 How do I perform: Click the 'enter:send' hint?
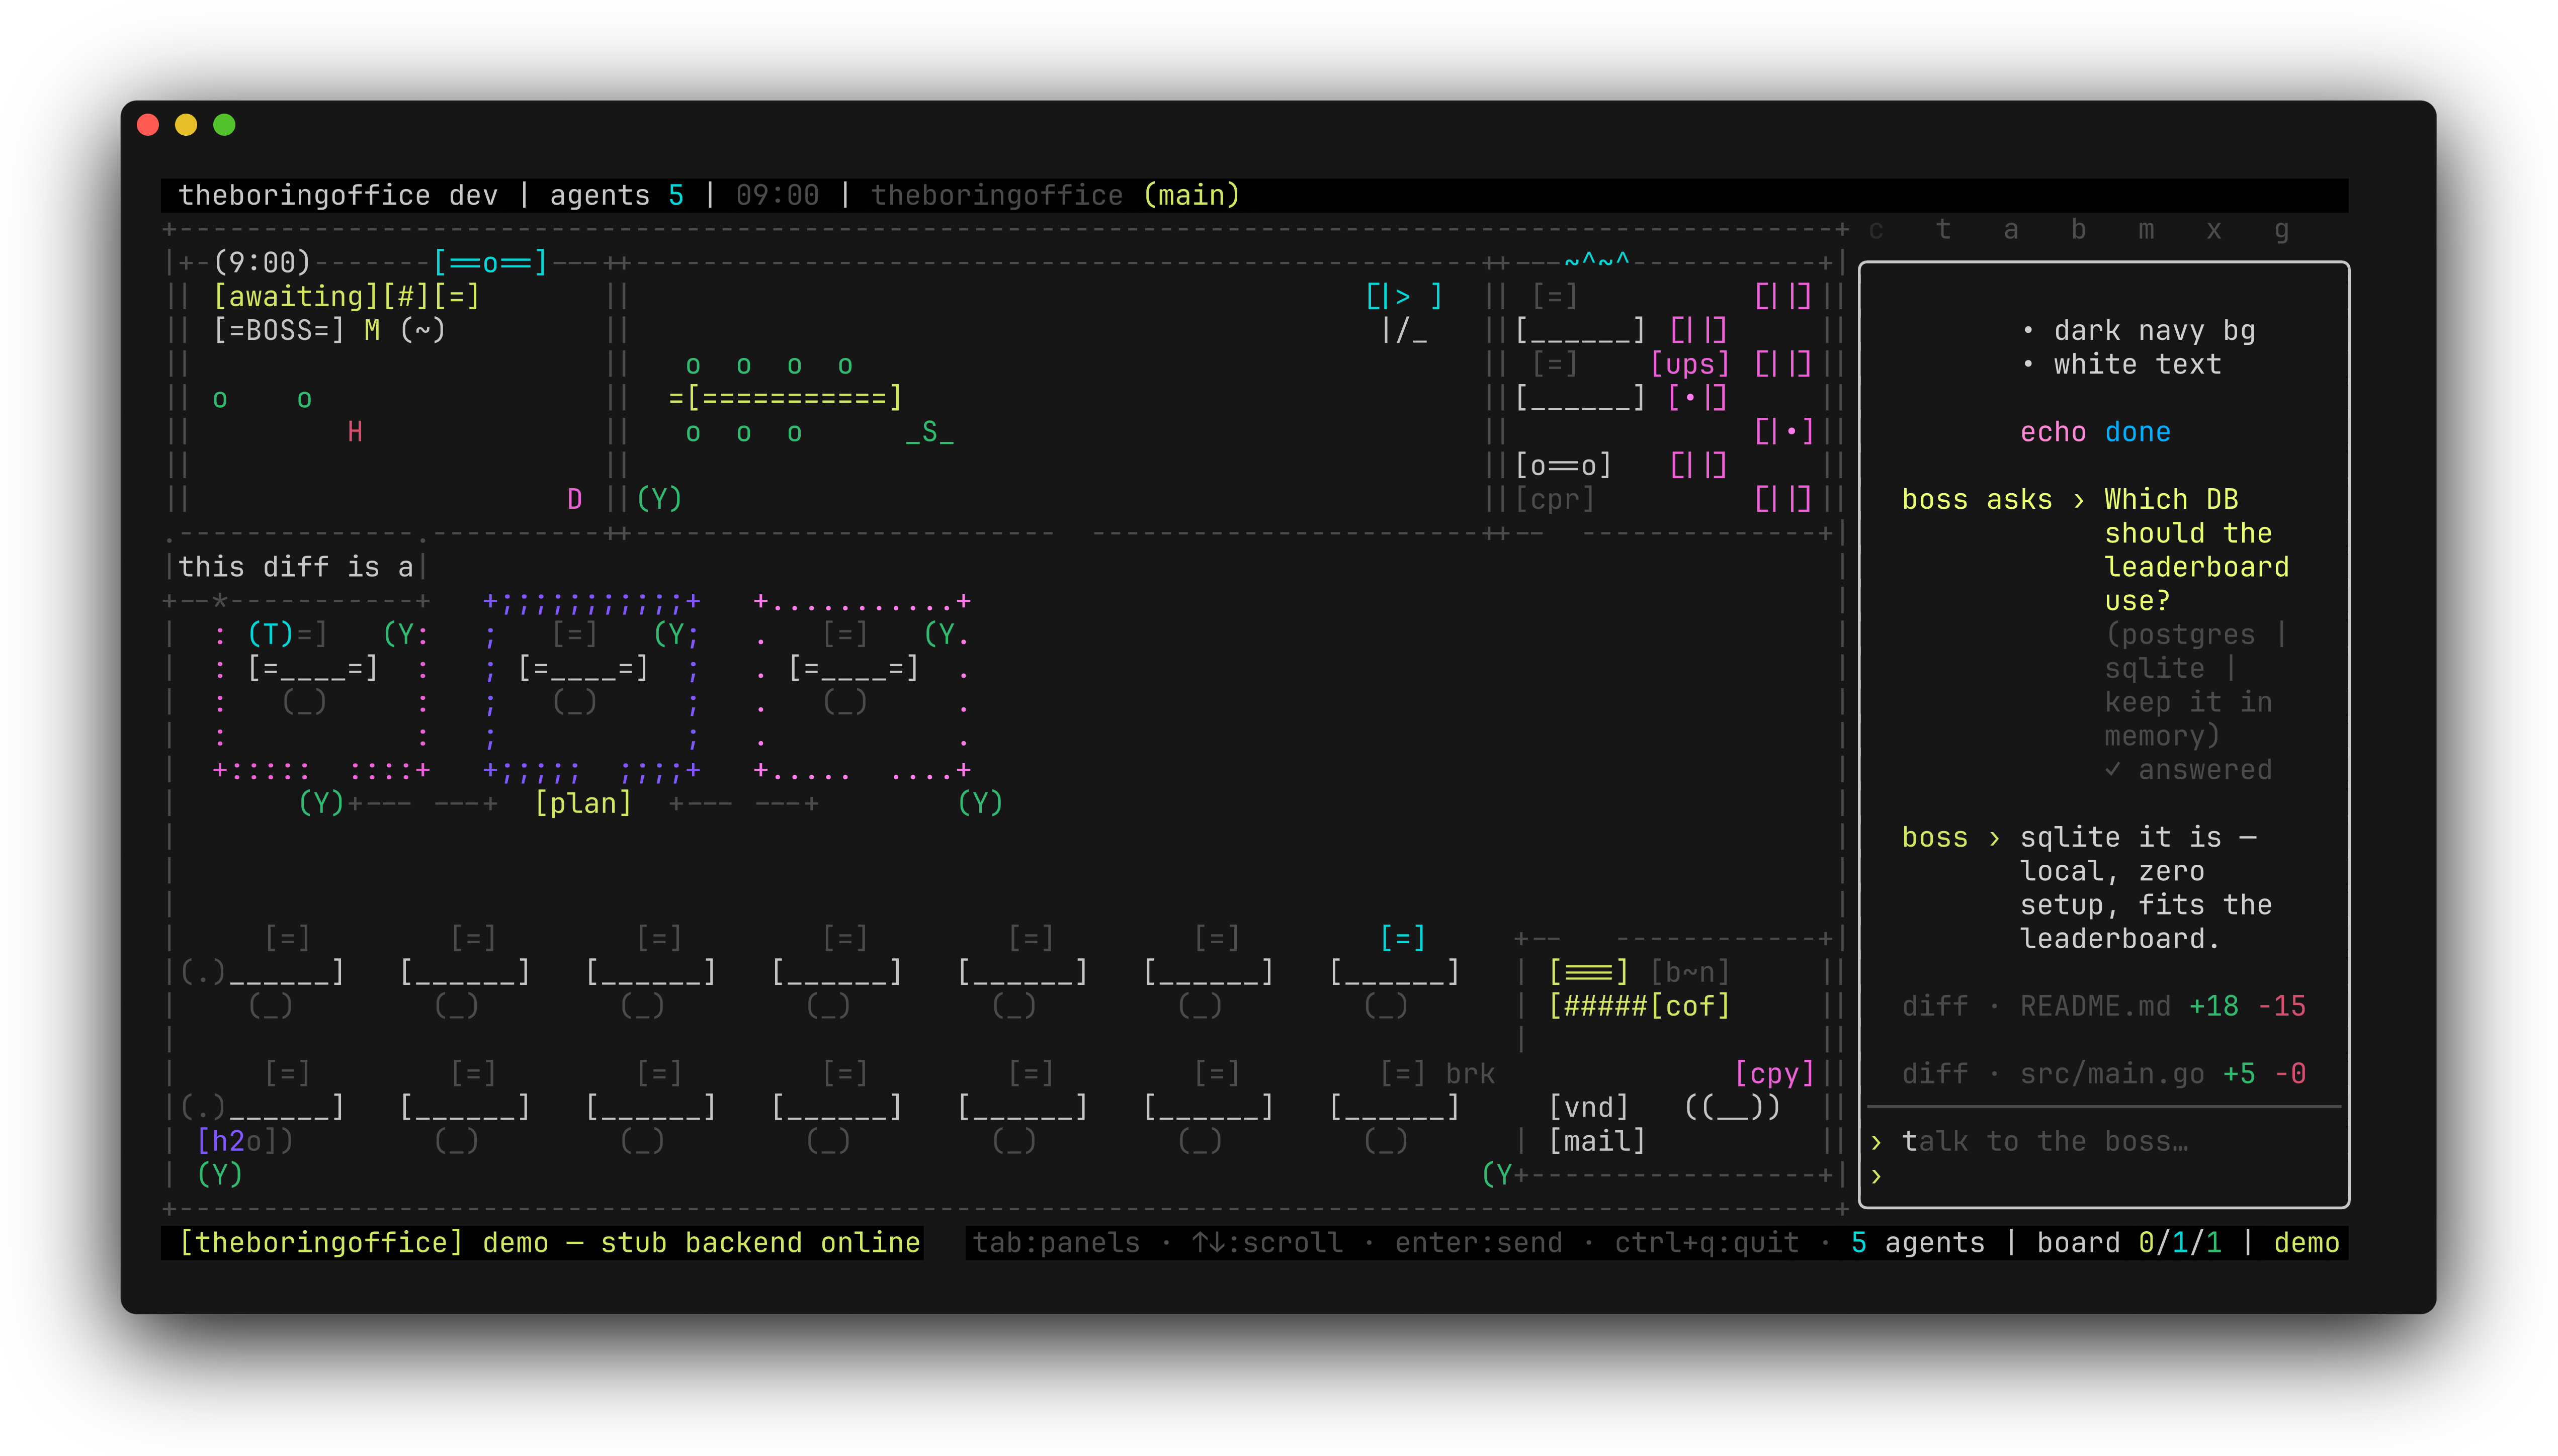pos(1479,1243)
